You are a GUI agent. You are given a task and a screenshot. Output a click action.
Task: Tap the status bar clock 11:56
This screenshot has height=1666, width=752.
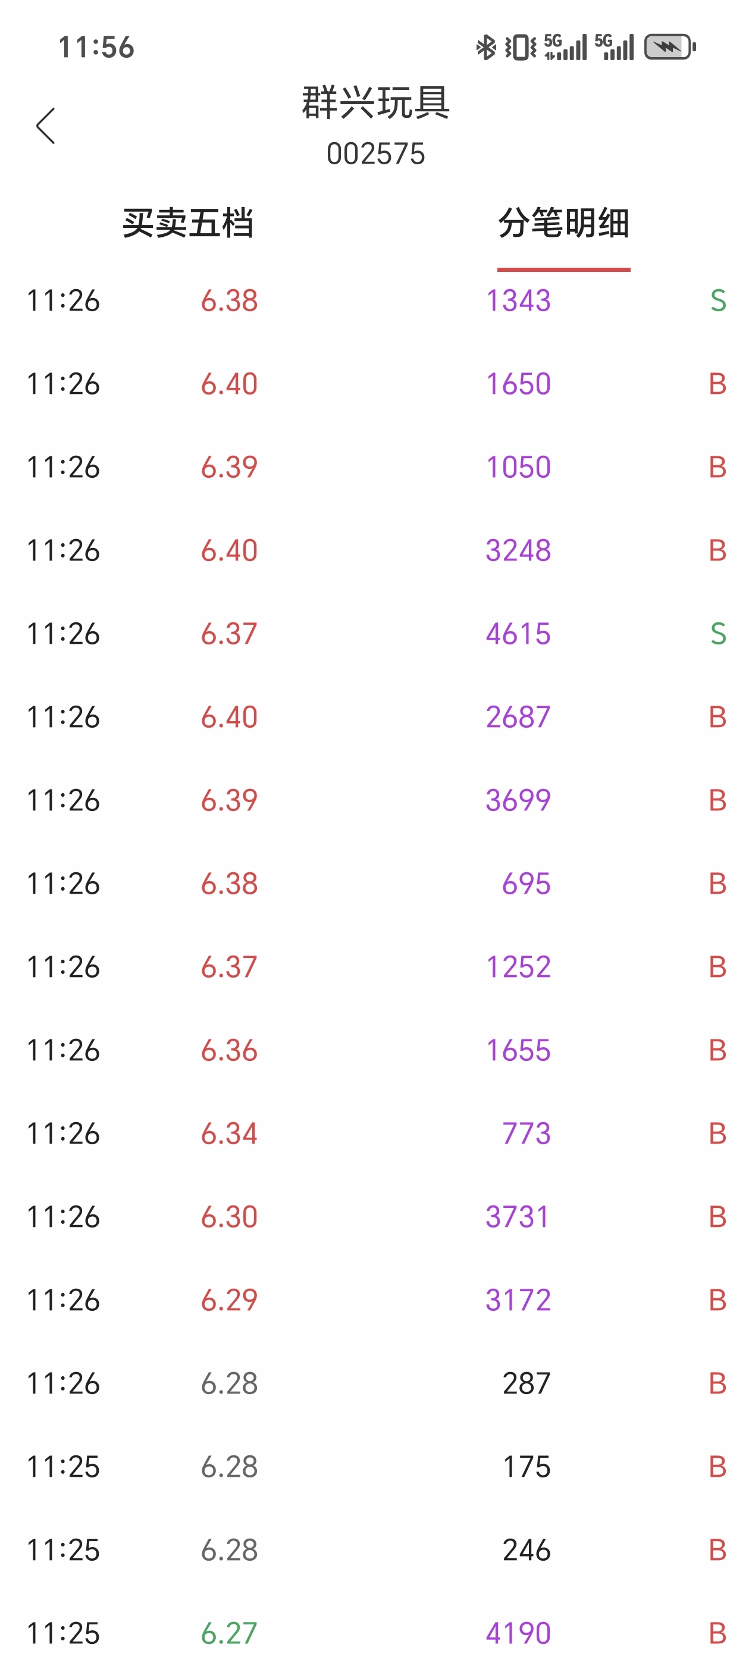point(96,47)
